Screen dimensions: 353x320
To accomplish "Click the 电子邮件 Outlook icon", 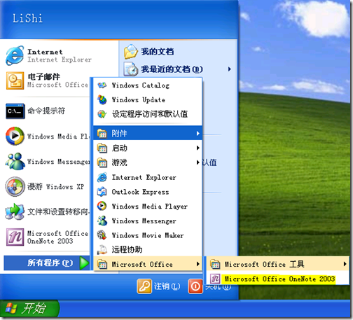I will click(x=15, y=81).
